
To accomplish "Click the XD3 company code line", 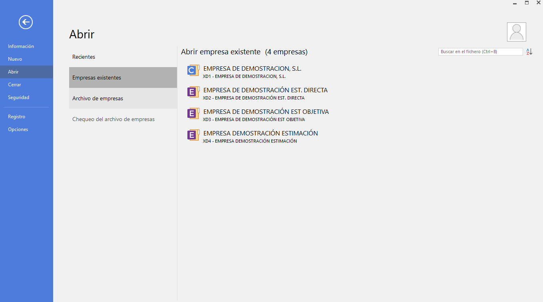I will click(254, 119).
